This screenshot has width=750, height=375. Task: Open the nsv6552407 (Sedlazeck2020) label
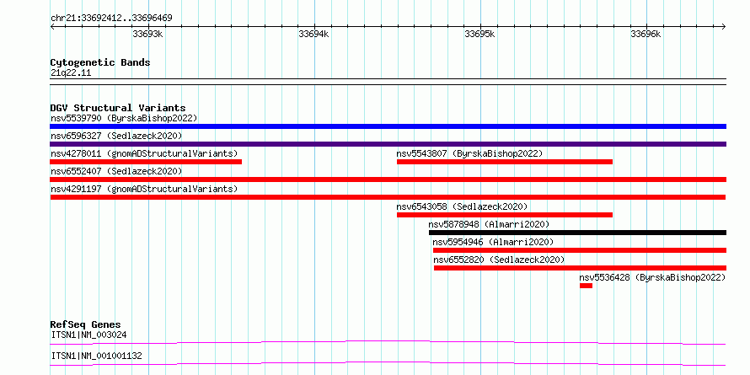[x=116, y=171]
